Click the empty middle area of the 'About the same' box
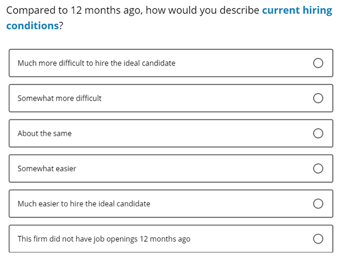Viewport: 347px width, 263px height. (191, 133)
